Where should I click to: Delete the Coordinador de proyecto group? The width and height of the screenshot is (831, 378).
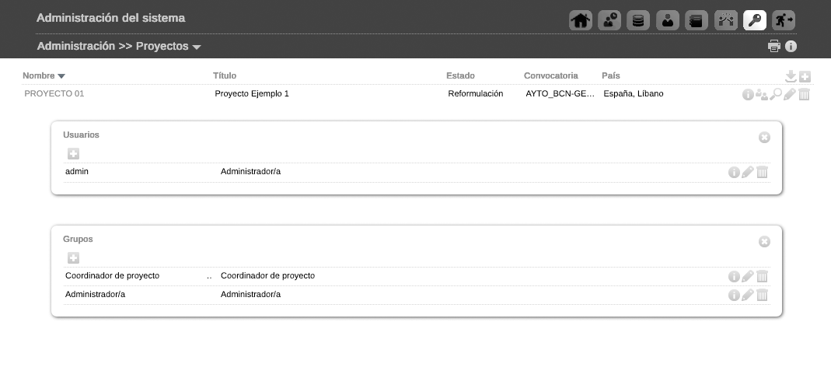pos(762,276)
